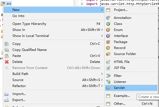Click the Export icon
This screenshot has height=107, width=159.
[x=6, y=100]
